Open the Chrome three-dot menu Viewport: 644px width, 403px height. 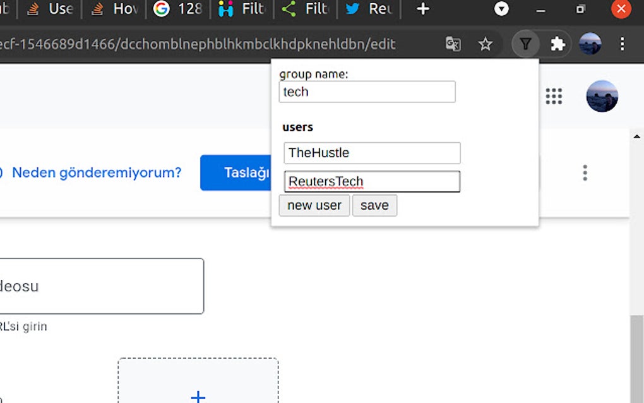pyautogui.click(x=623, y=44)
